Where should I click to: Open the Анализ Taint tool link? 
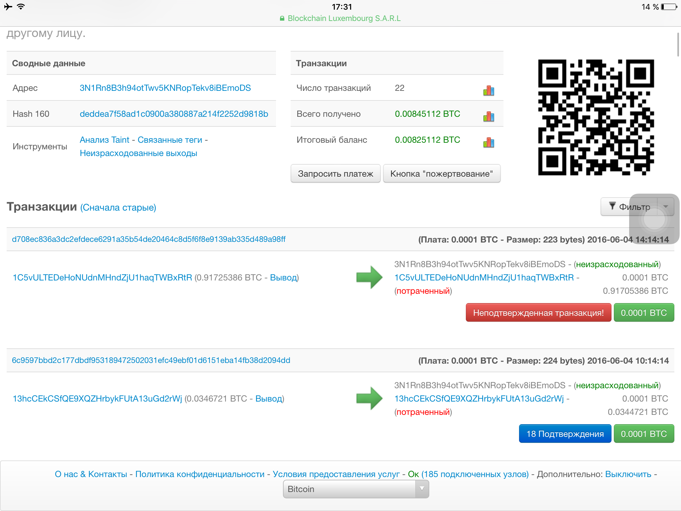104,140
